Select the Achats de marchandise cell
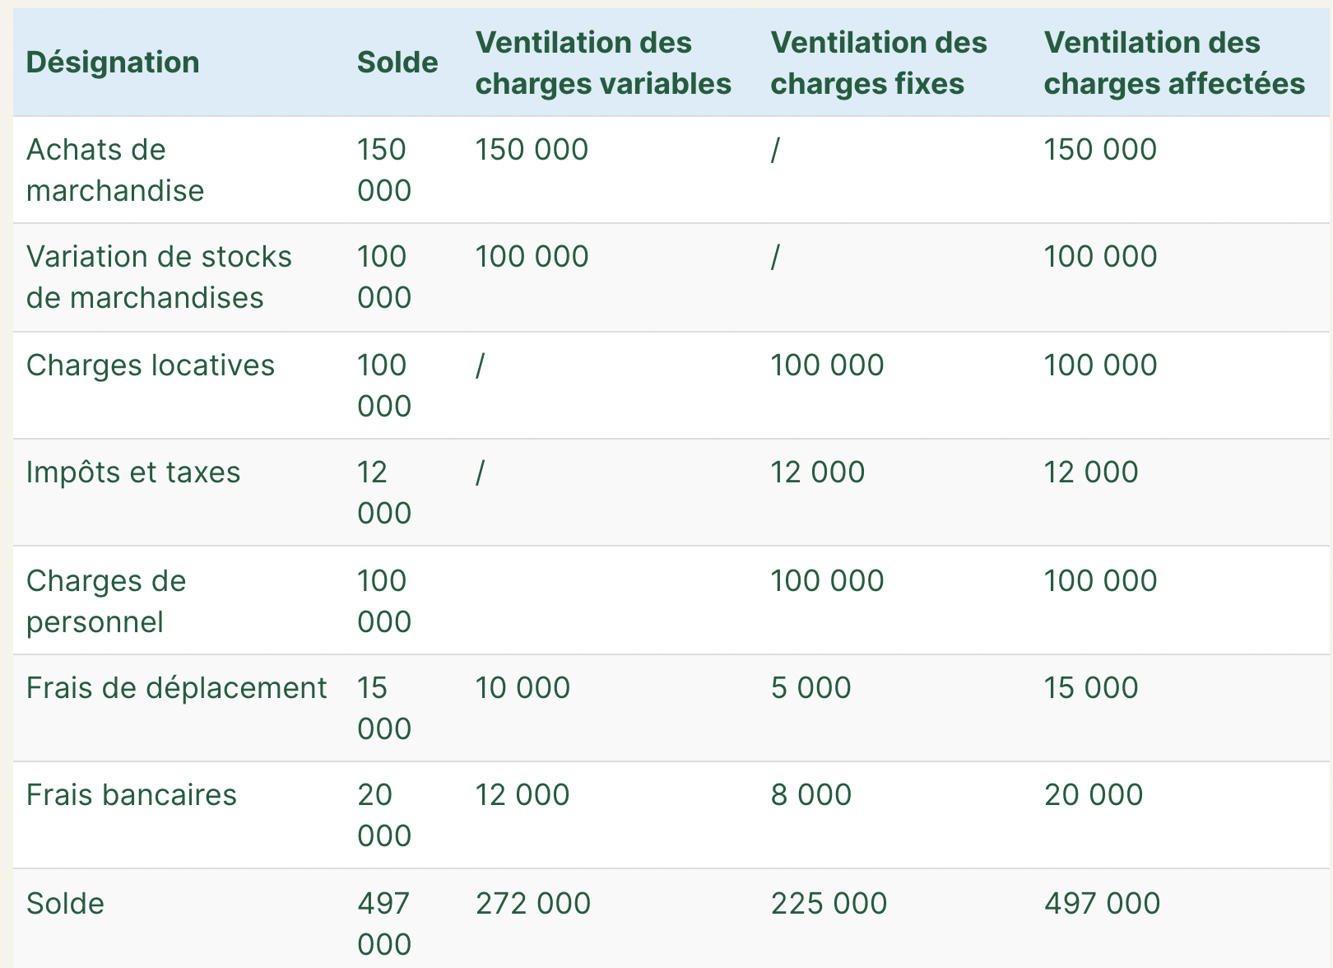The height and width of the screenshot is (968, 1333). [115, 170]
